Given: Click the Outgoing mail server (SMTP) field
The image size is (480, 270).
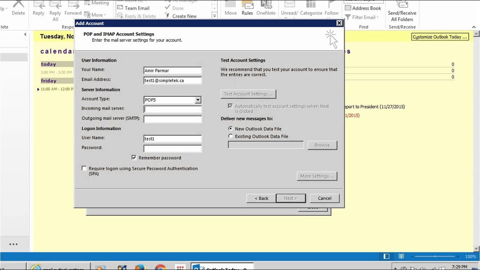Looking at the screenshot, I should 172,119.
